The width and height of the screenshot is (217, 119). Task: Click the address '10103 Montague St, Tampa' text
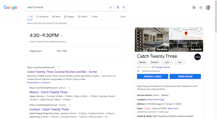point(164,104)
